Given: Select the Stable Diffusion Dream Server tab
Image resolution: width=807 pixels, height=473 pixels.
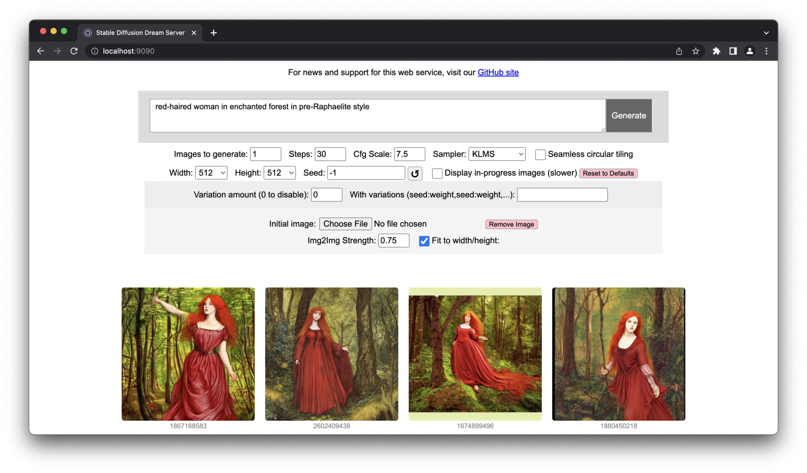Looking at the screenshot, I should coord(140,33).
